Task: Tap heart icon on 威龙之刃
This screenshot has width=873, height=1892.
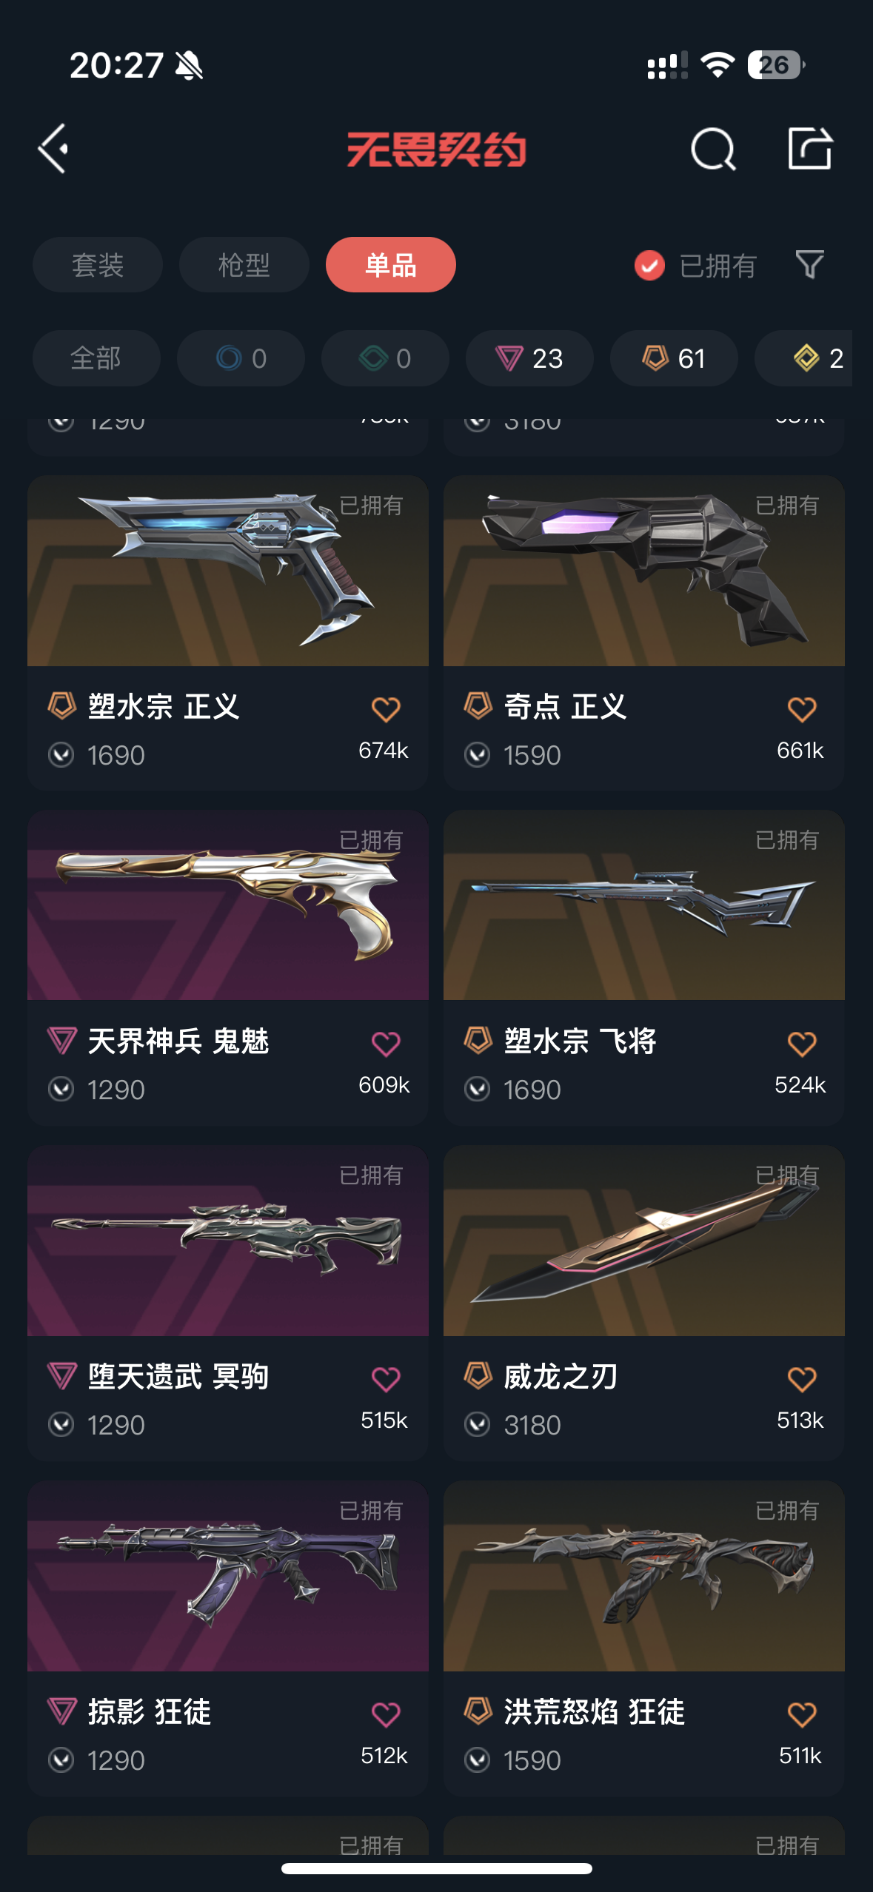Action: [x=802, y=1379]
